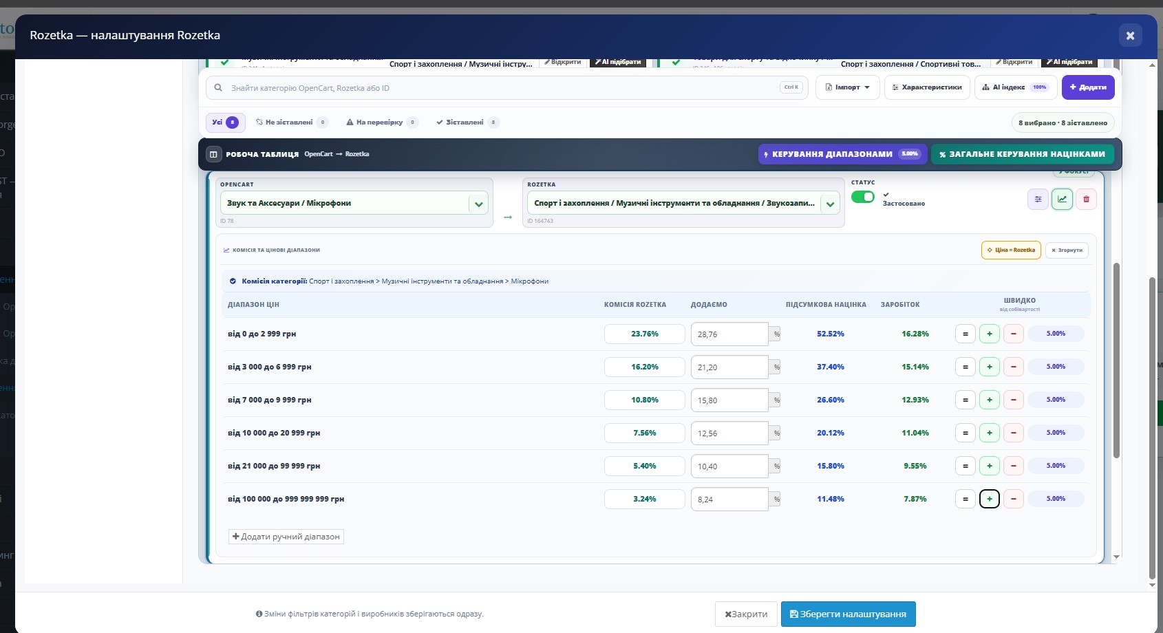The height and width of the screenshot is (633, 1163).
Task: Click the Додаємо field containing 28,76
Action: coord(729,334)
